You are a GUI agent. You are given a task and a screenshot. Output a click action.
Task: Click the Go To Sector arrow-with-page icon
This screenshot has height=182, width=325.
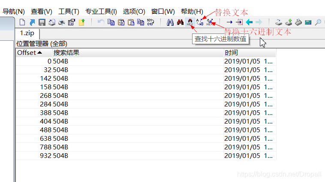click(x=239, y=22)
